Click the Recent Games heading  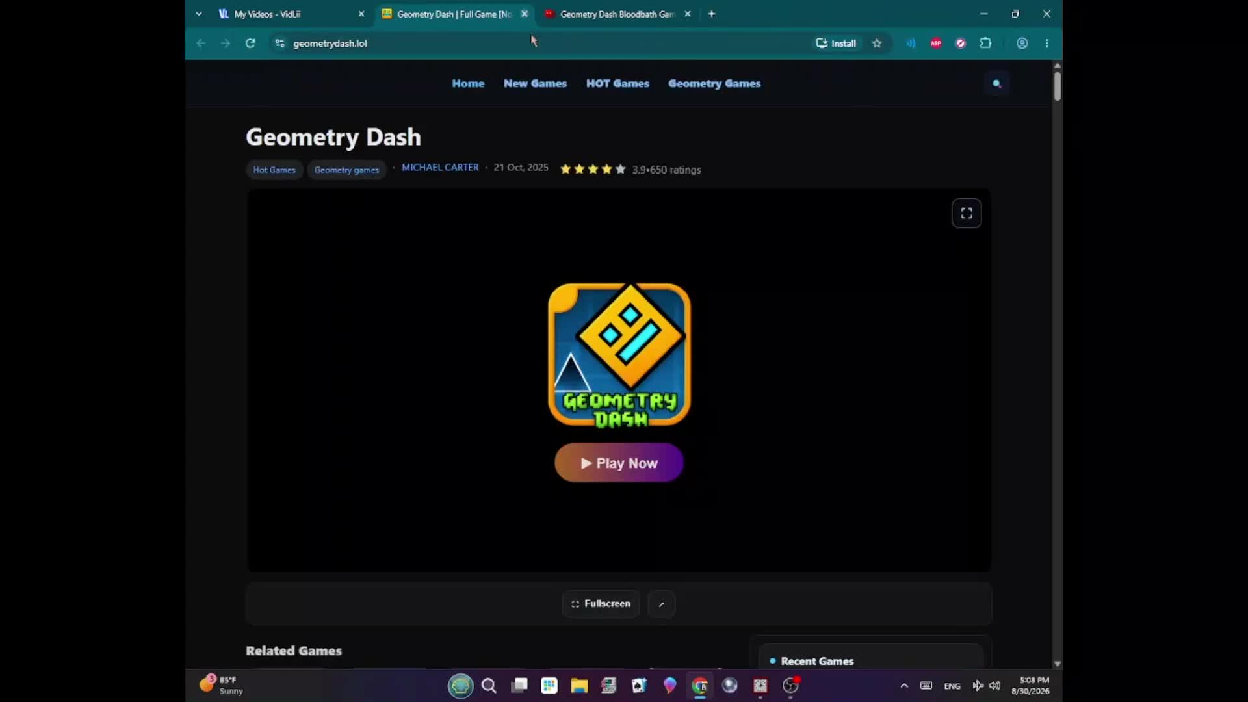pyautogui.click(x=817, y=661)
